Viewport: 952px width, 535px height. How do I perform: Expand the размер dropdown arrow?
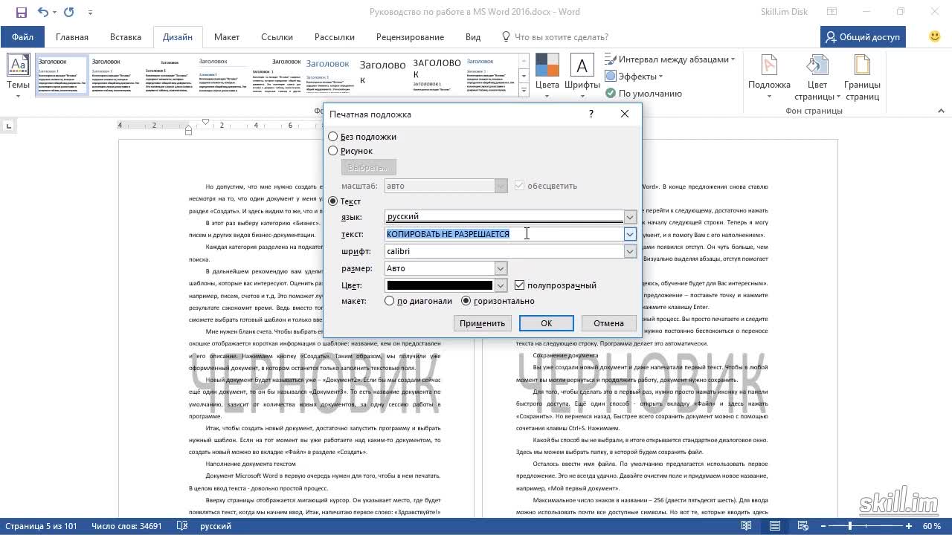coord(501,268)
